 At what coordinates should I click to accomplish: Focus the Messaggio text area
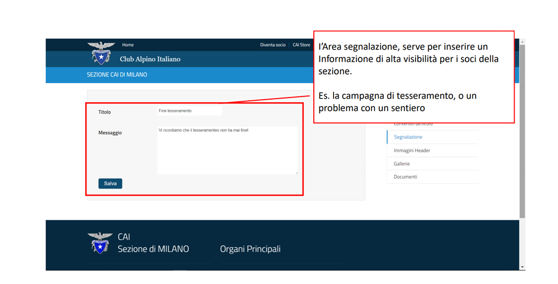point(228,150)
